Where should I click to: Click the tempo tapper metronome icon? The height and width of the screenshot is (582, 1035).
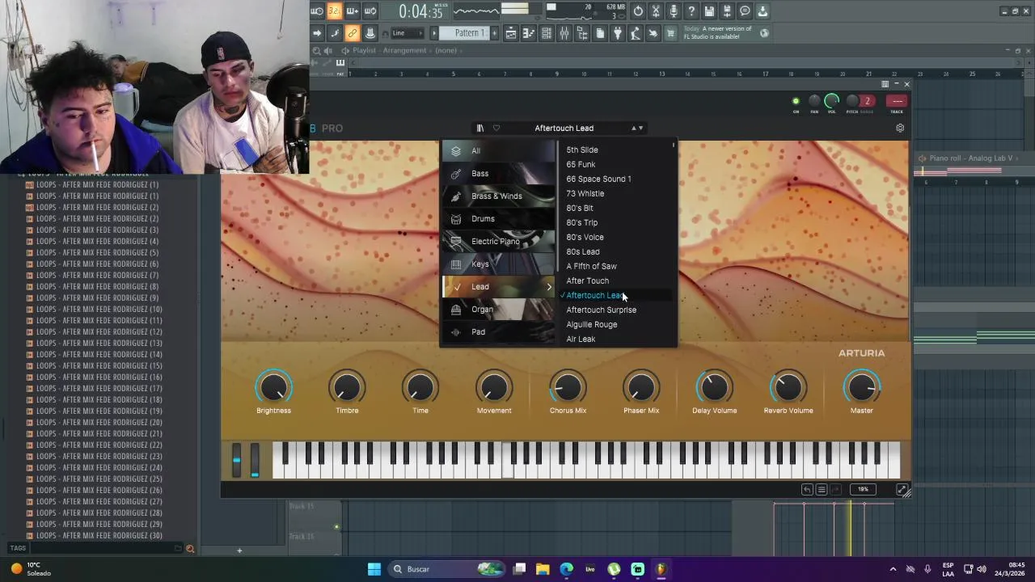tap(636, 33)
